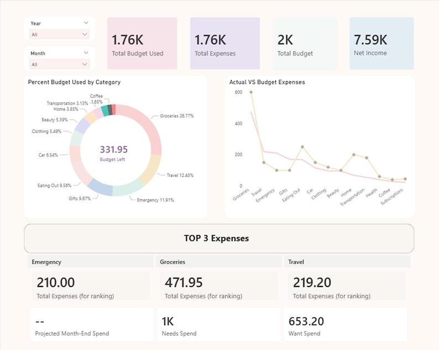Image resolution: width=439 pixels, height=350 pixels.
Task: Select the Want Spend 653.20 card
Action: pos(346,325)
